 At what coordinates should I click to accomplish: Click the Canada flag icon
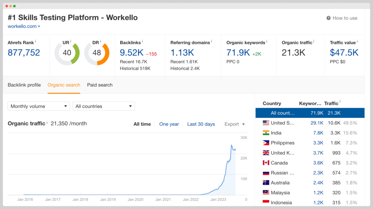point(266,163)
